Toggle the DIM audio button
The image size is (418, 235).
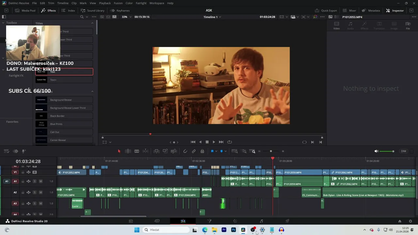tap(404, 151)
